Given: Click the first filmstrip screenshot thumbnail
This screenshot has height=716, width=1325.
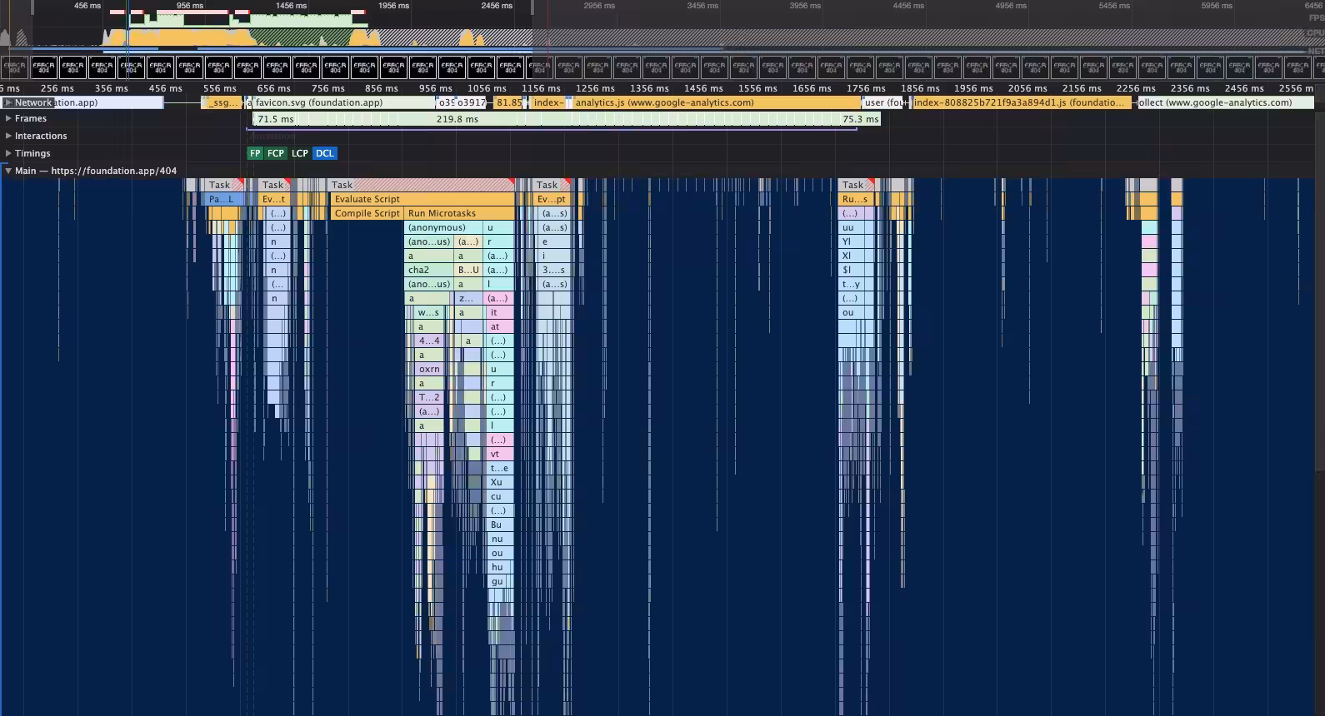Looking at the screenshot, I should pyautogui.click(x=14, y=67).
